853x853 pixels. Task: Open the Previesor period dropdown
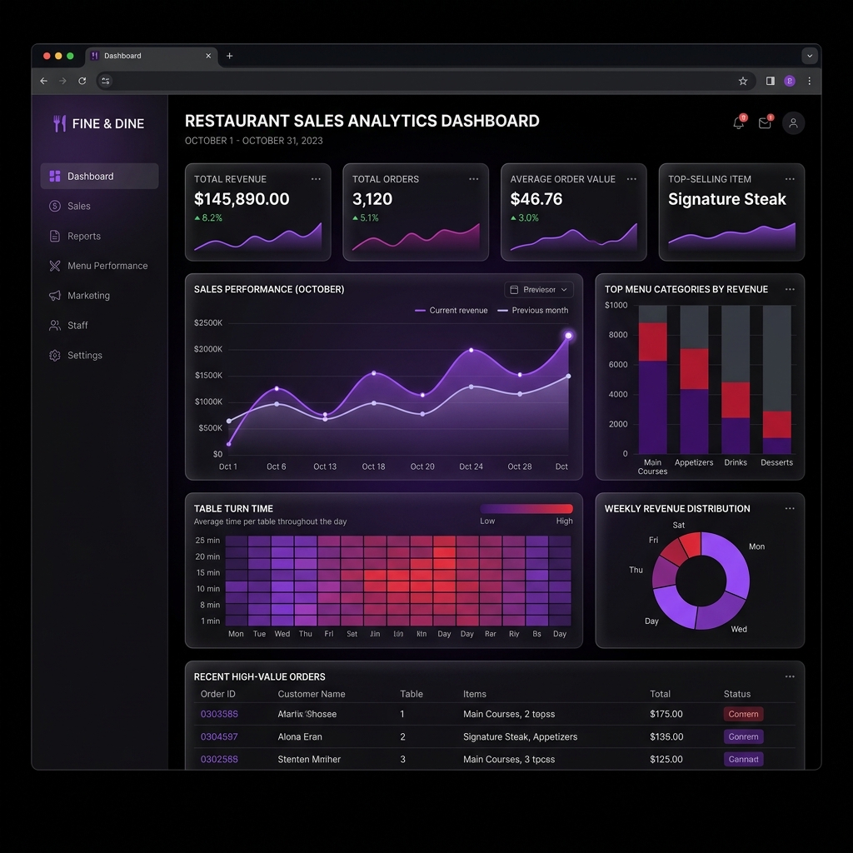(539, 289)
